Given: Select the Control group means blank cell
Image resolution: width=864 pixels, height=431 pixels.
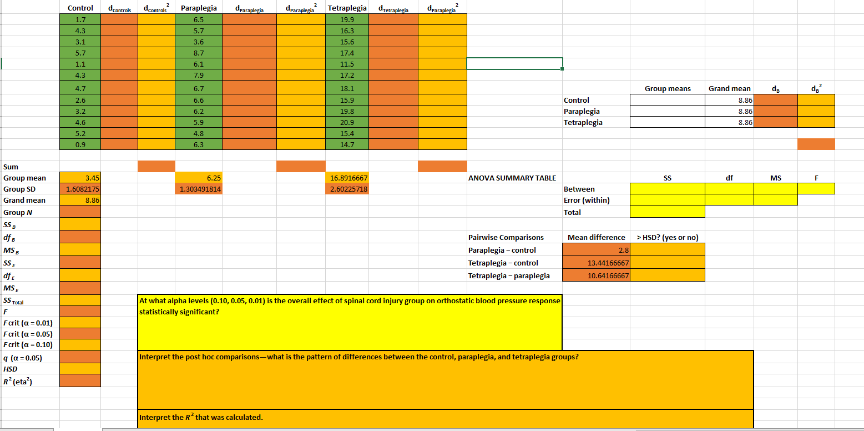Looking at the screenshot, I should (x=666, y=100).
